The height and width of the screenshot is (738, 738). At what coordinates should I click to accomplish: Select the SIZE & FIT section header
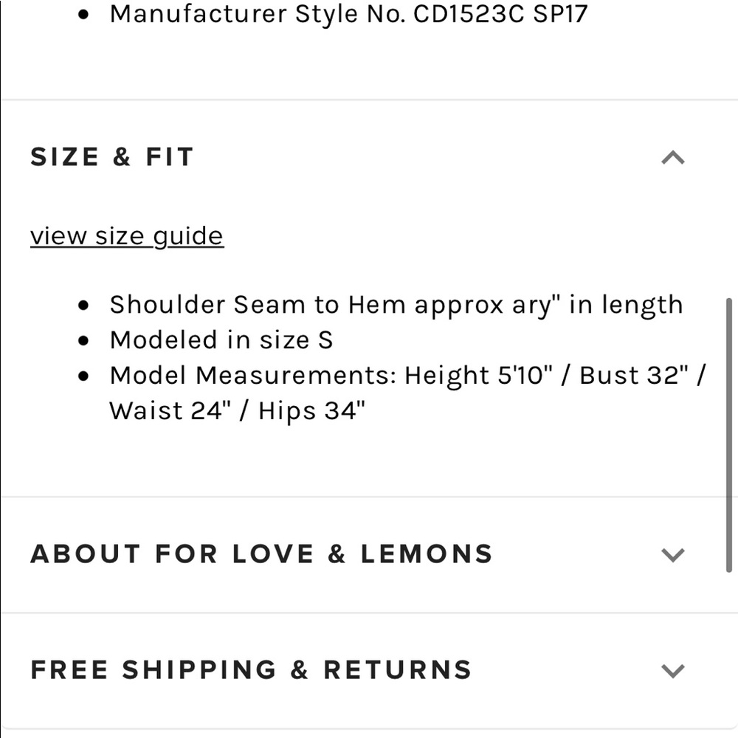pyautogui.click(x=111, y=156)
